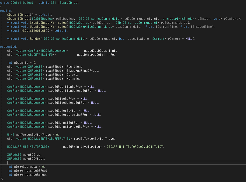The height and width of the screenshot is (182, 246).
Task: Select m_pcbMappedDetailInfo member
Action: [96, 55]
